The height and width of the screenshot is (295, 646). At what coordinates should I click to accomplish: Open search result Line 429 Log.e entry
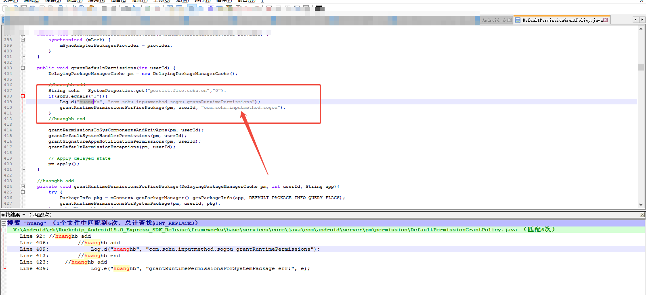tap(165, 268)
